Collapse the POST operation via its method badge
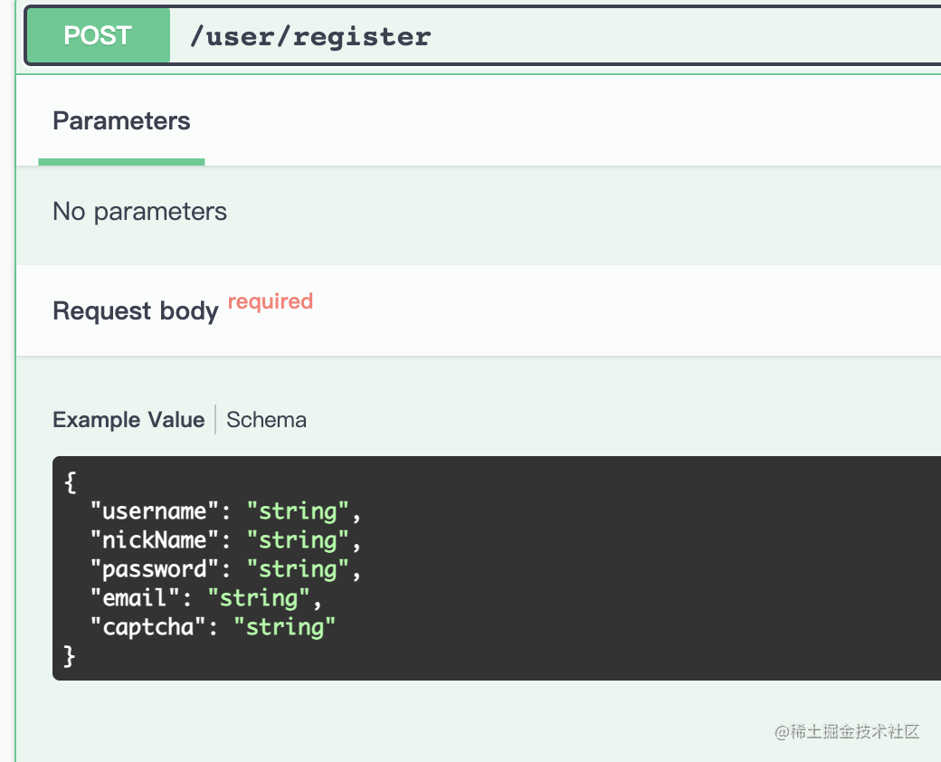 click(98, 36)
